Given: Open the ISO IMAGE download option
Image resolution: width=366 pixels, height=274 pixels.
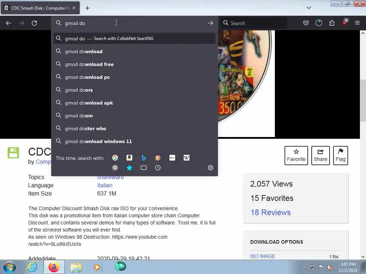Looking at the screenshot, I should (x=263, y=256).
